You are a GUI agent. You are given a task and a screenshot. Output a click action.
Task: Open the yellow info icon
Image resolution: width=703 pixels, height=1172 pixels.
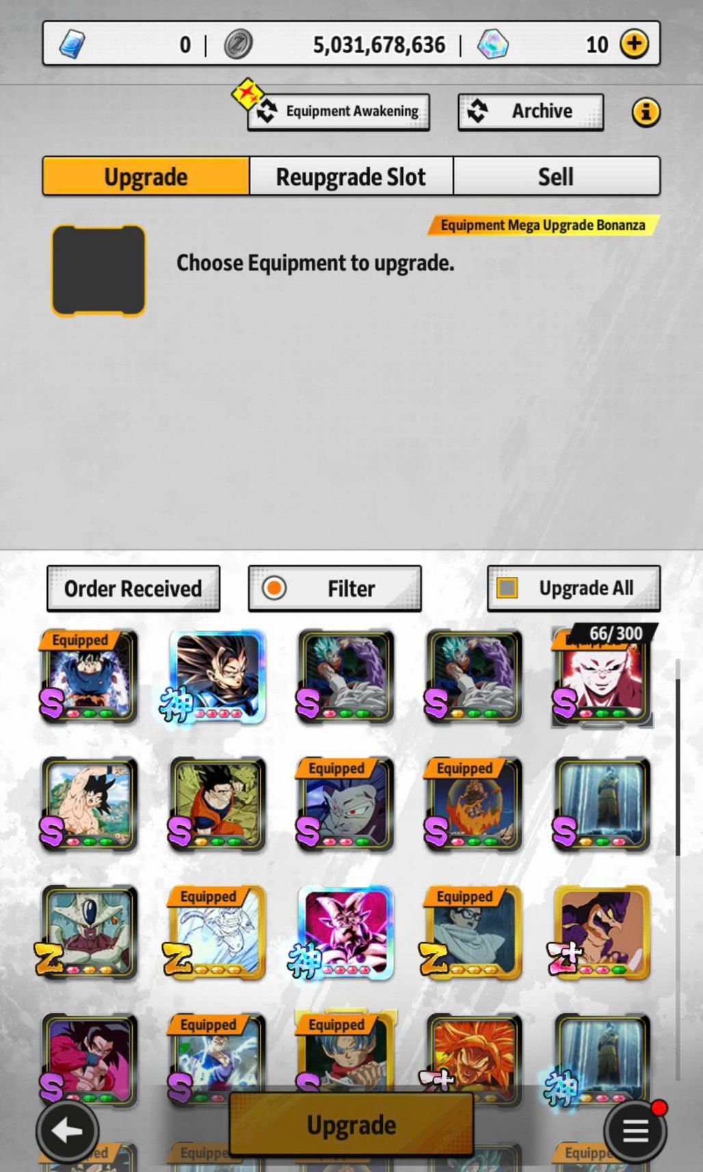coord(646,112)
